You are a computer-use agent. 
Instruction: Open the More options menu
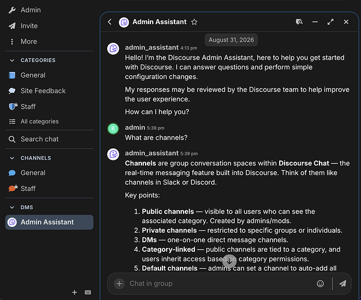(x=23, y=41)
